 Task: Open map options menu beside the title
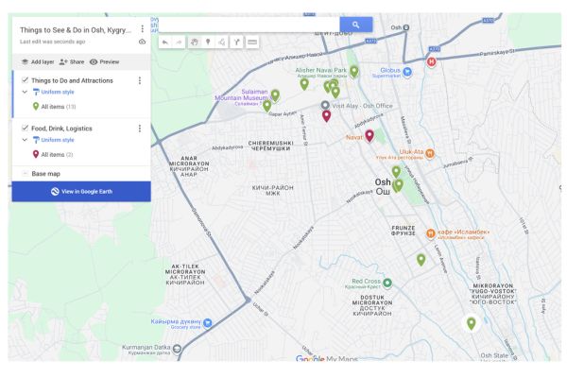(142, 29)
